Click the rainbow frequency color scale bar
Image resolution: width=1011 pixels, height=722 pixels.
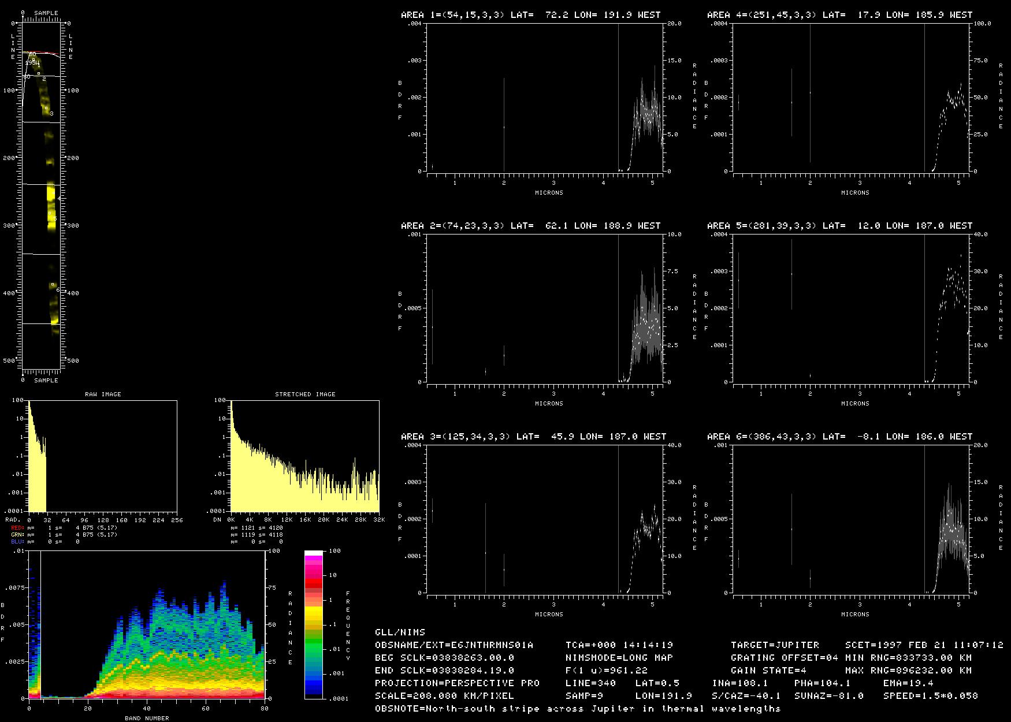pos(314,624)
